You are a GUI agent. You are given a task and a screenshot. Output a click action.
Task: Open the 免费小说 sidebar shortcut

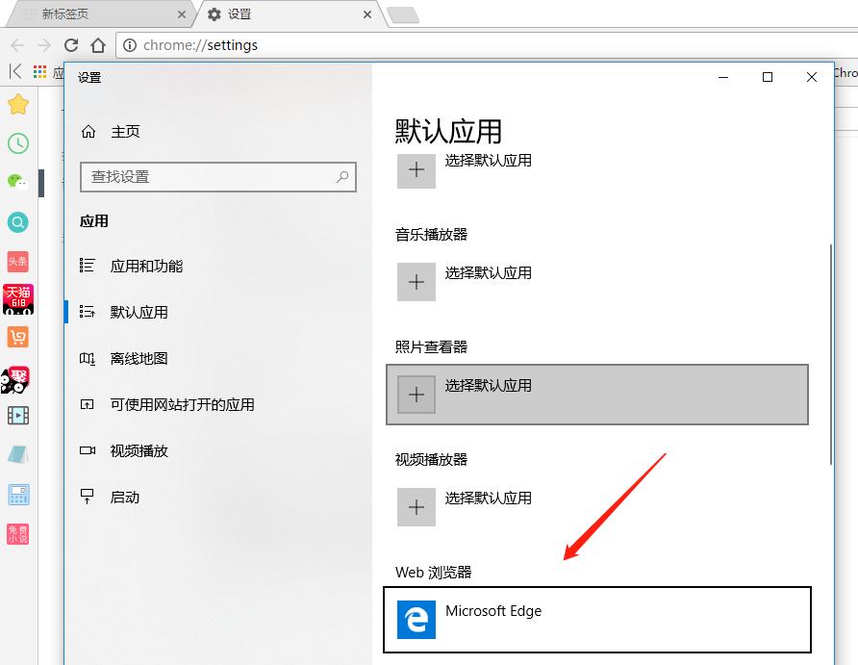pyautogui.click(x=18, y=532)
